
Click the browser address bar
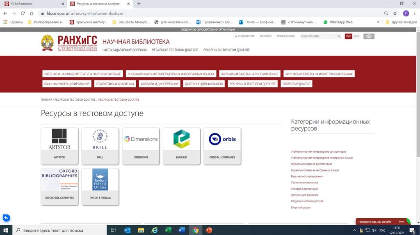212,14
